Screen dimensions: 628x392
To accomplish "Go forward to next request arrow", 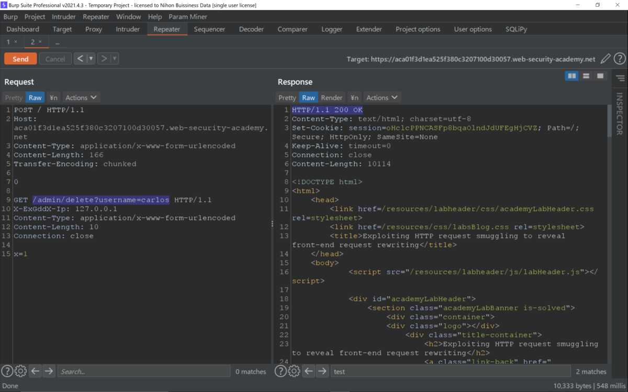I will coord(104,59).
